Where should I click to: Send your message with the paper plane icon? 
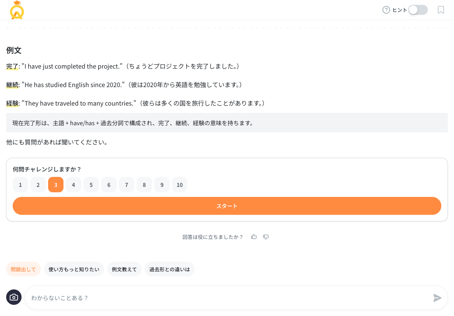(x=437, y=298)
